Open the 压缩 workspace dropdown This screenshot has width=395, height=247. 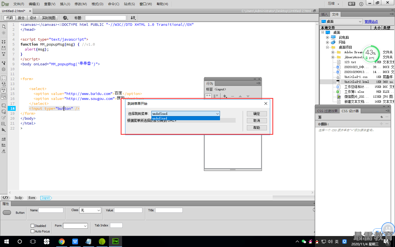[x=334, y=4]
